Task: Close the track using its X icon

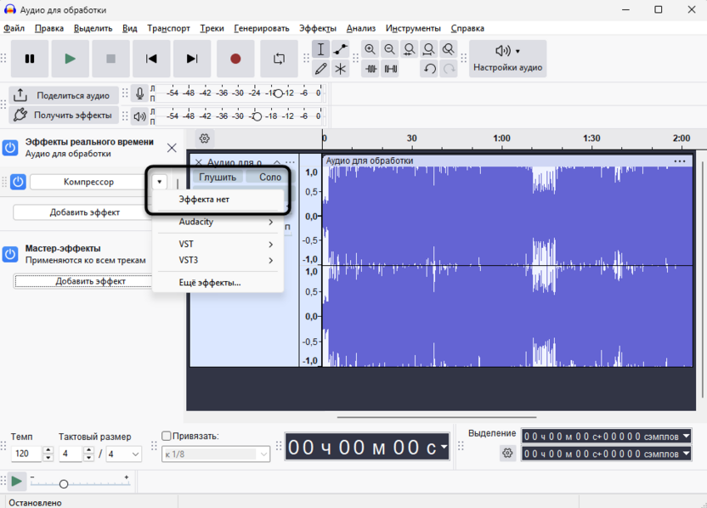Action: coord(198,162)
